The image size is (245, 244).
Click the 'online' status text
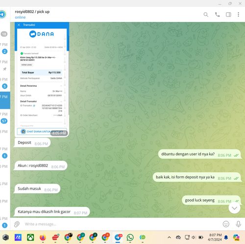(x=20, y=17)
